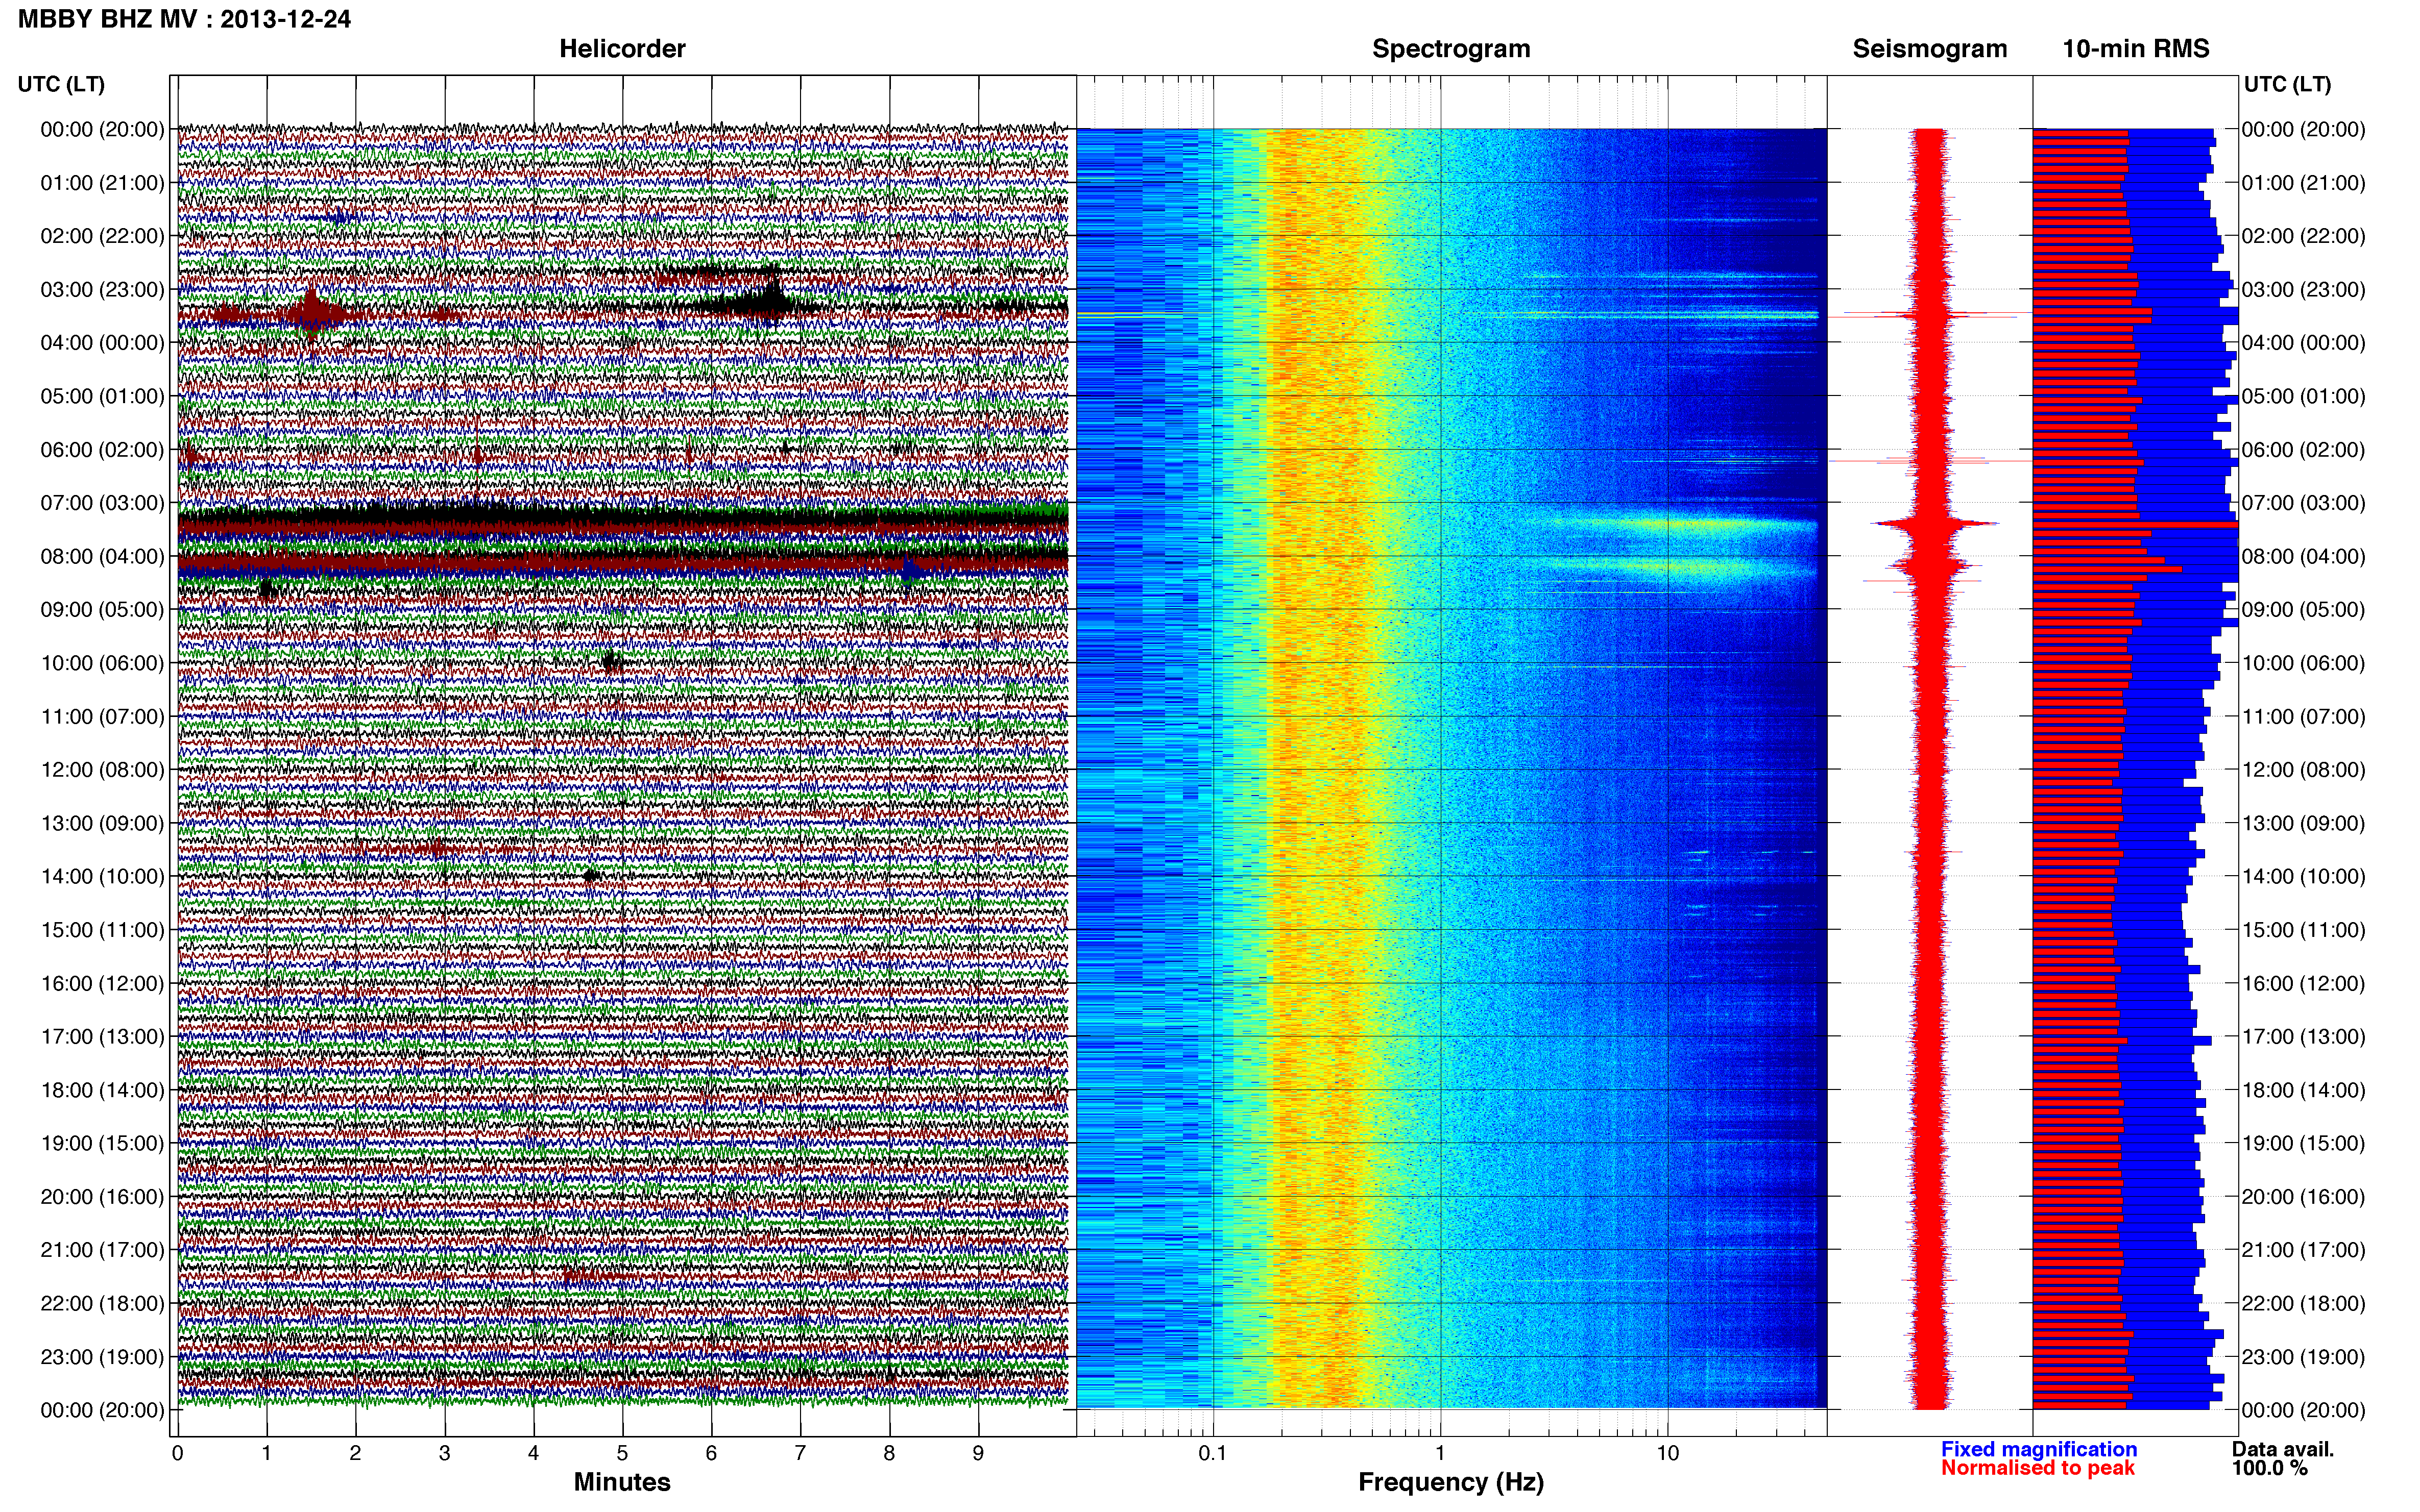Click the right 'UTC (LT)' axis label
Viewport: 2420px width, 1512px height.
(2287, 84)
